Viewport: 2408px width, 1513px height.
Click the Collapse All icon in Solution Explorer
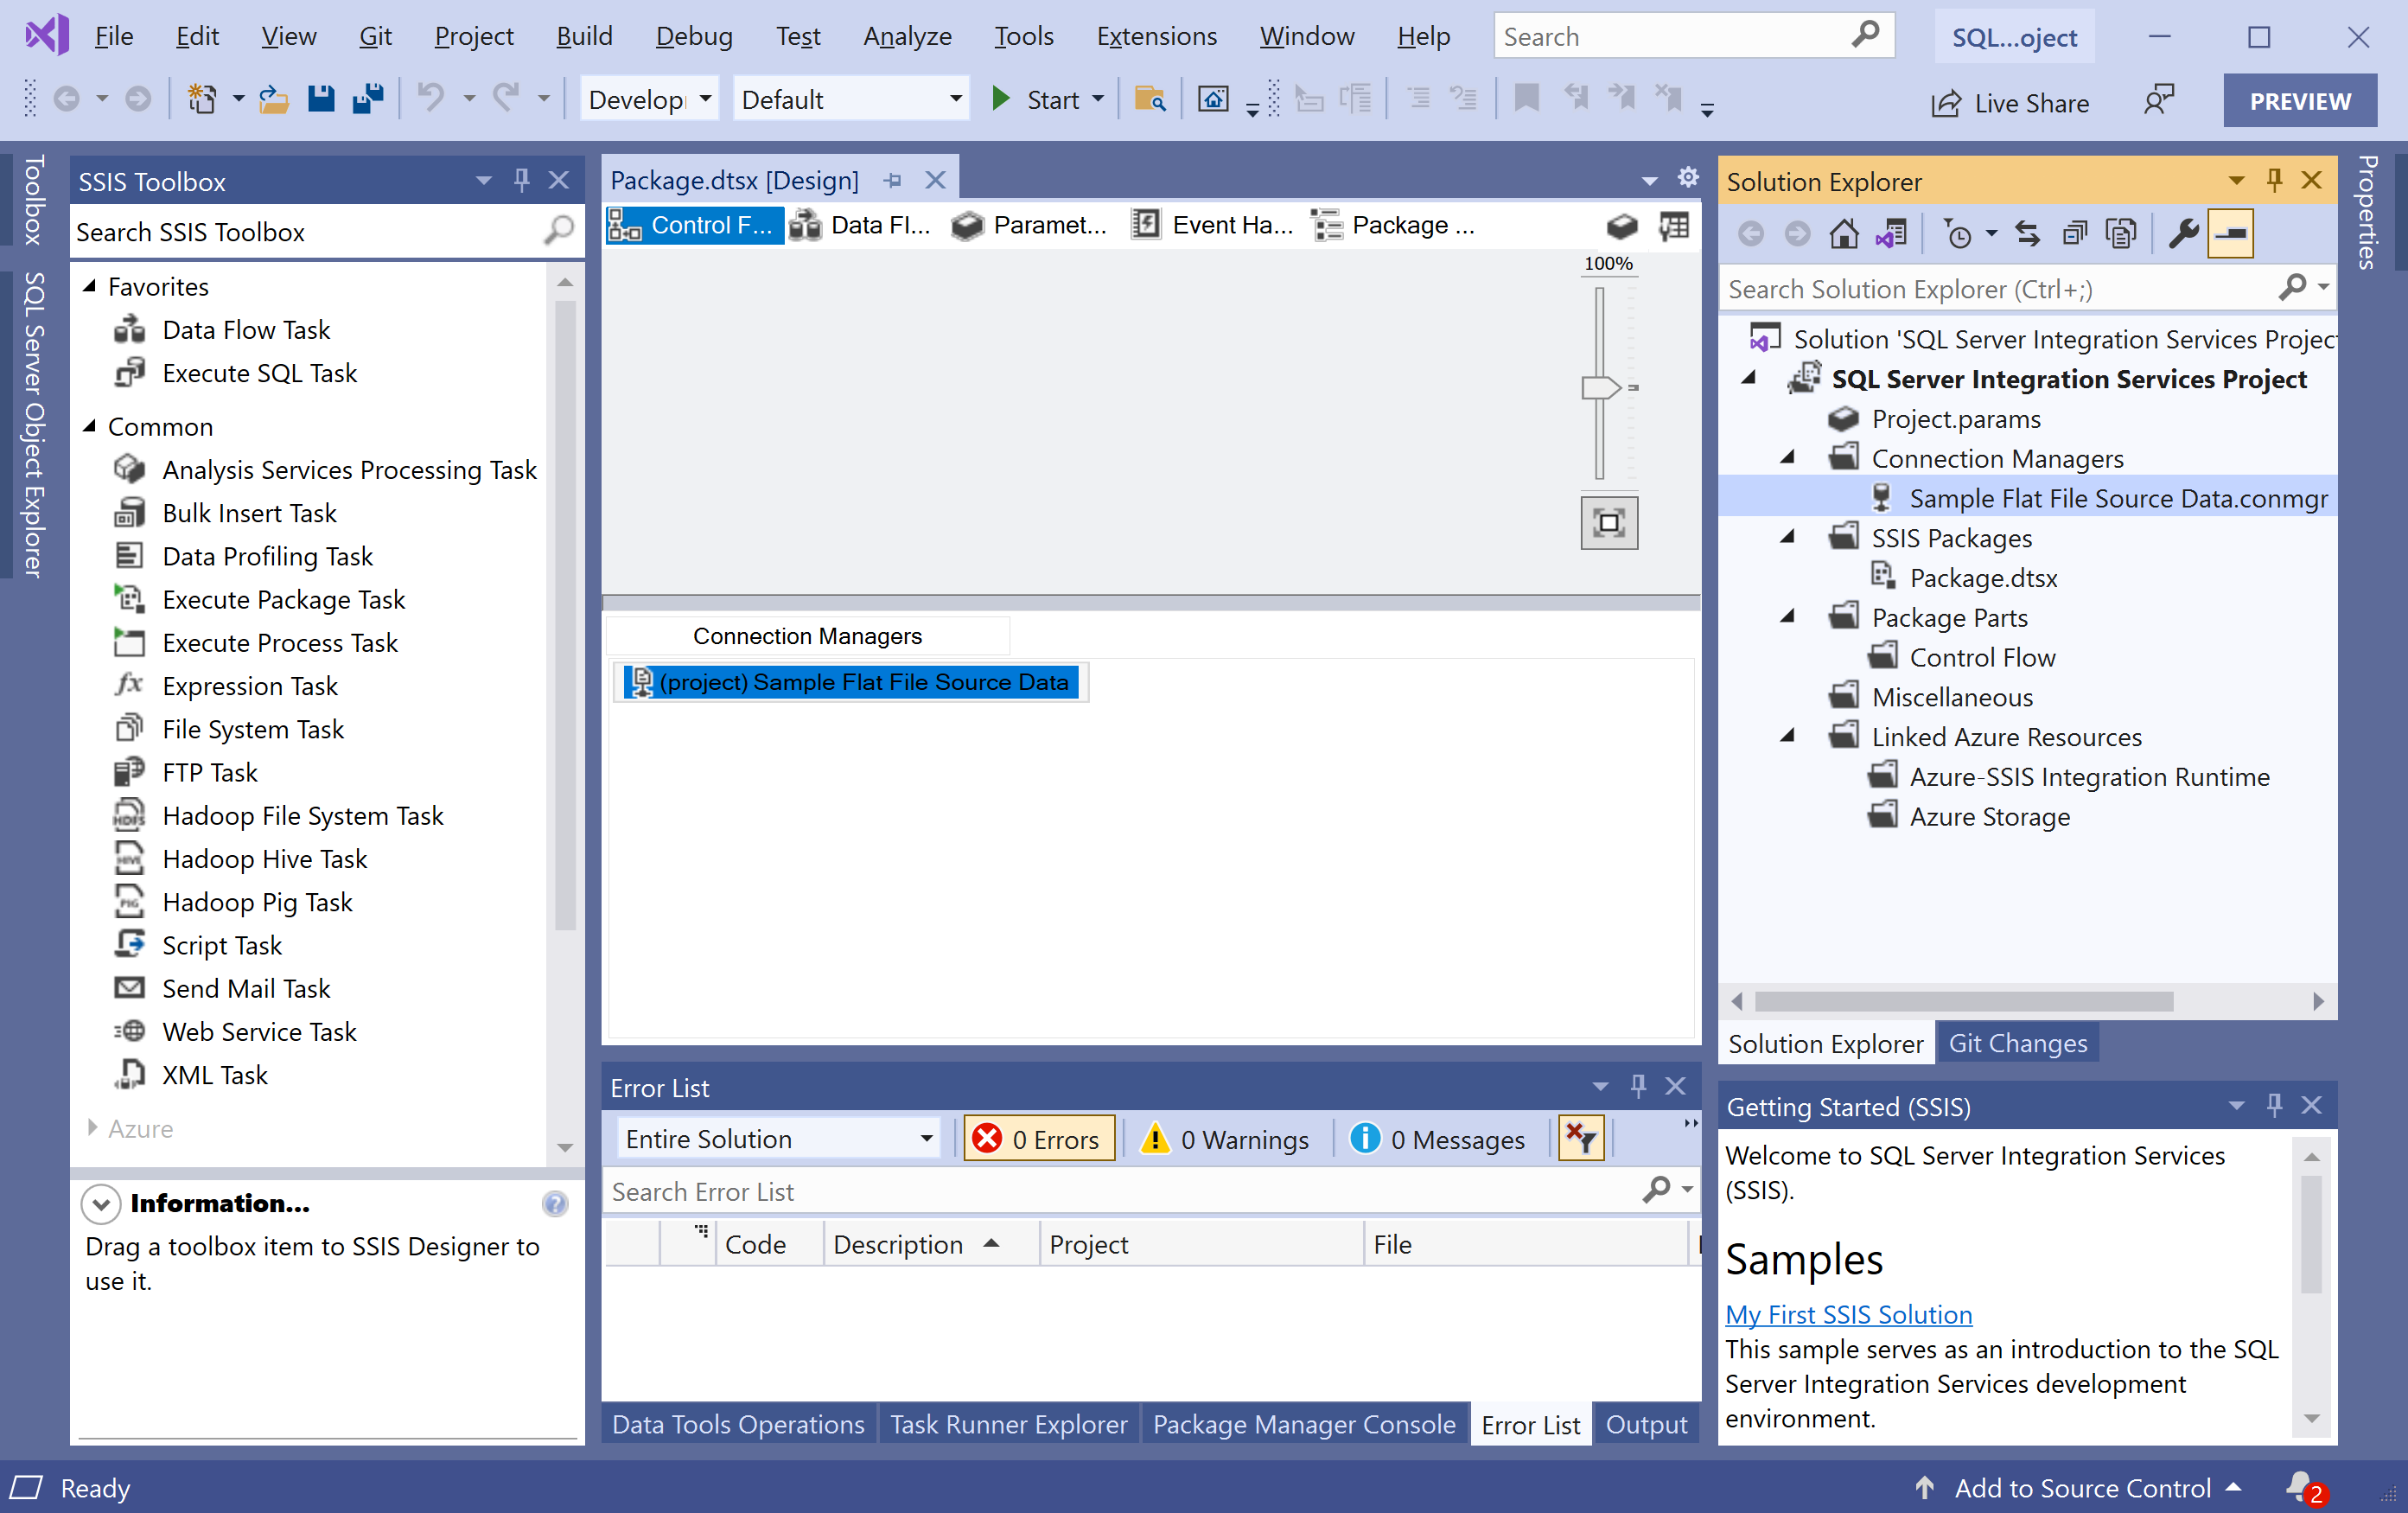[2075, 234]
